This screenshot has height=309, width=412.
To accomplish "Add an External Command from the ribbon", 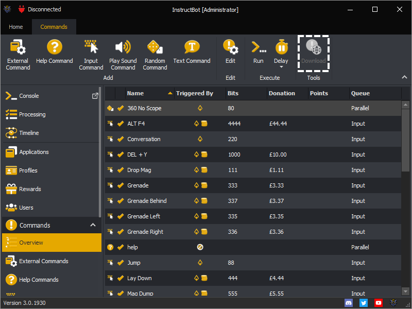I will click(x=18, y=55).
